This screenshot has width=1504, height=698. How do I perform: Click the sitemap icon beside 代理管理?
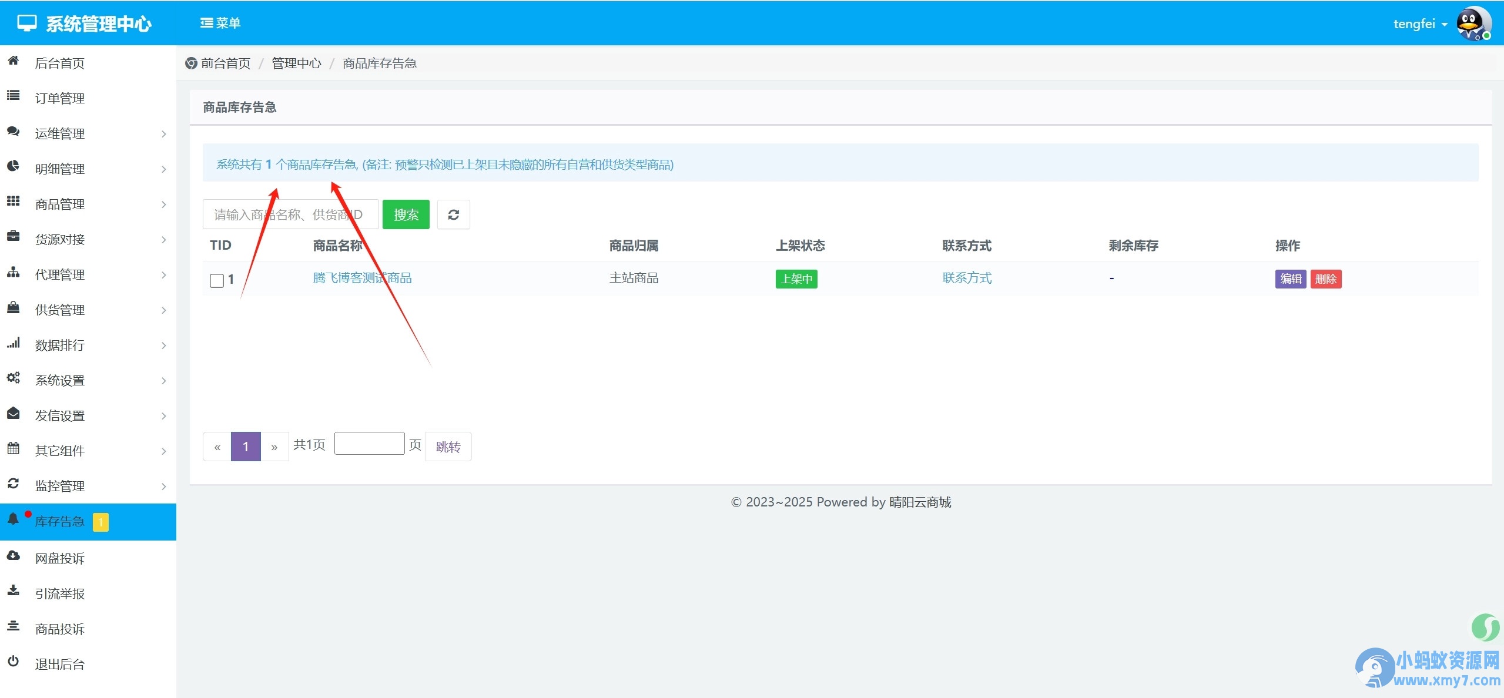pos(13,272)
